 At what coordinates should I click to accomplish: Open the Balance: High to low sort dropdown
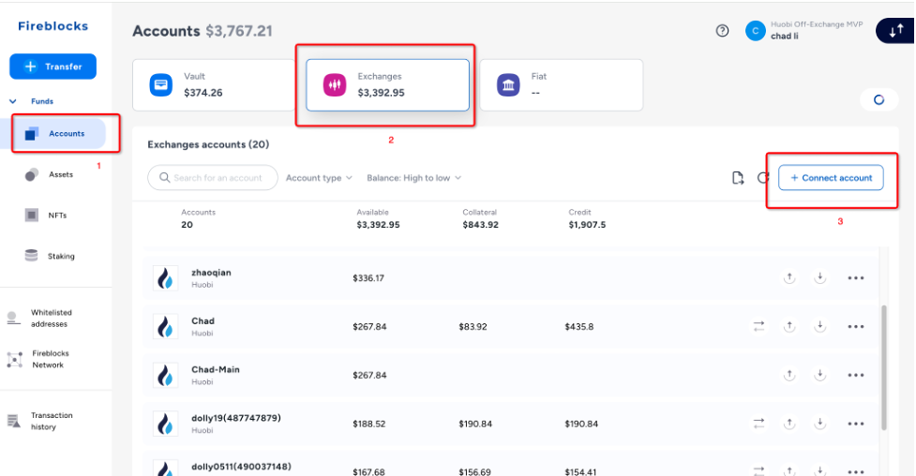coord(413,178)
